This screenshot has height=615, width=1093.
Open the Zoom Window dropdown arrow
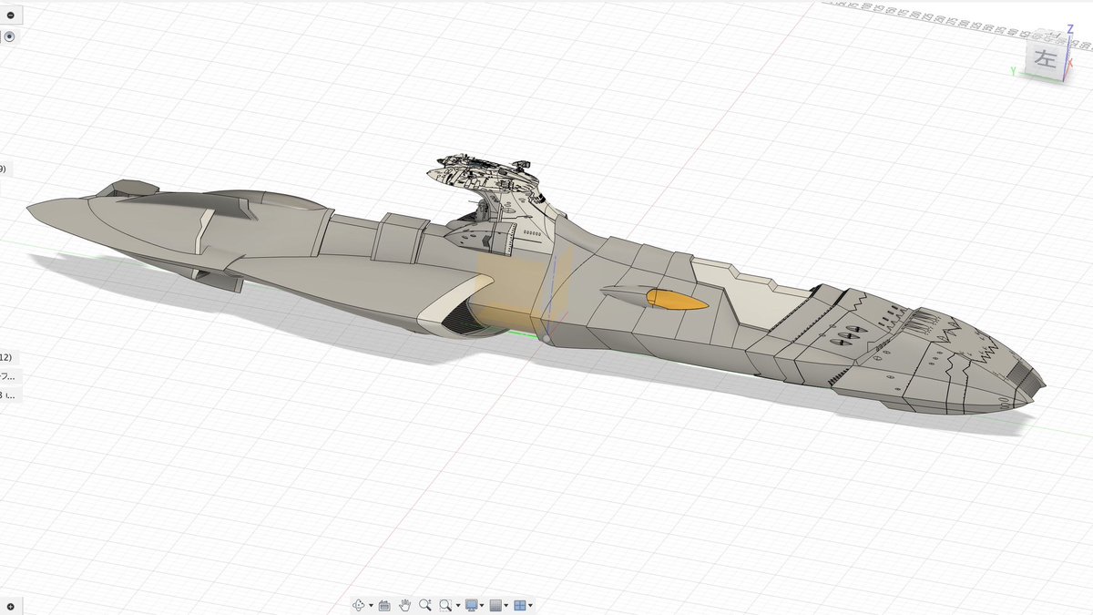point(458,605)
